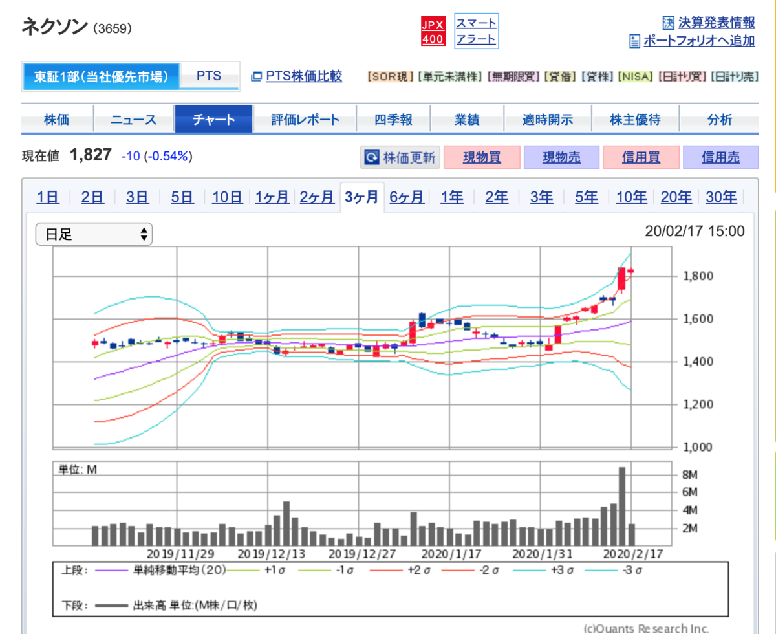This screenshot has width=776, height=634.
Task: Click the JPX 400 badge icon
Action: pyautogui.click(x=433, y=32)
